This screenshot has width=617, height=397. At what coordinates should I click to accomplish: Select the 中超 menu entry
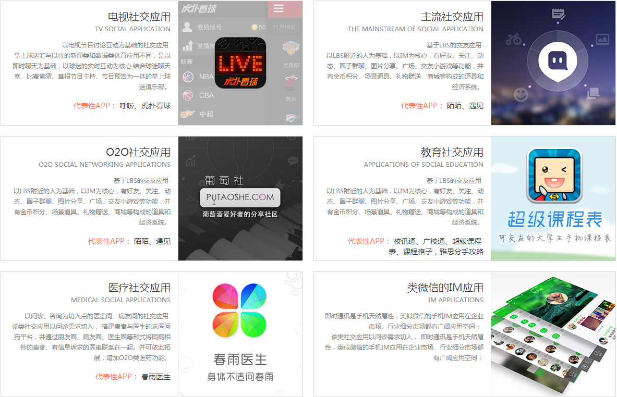206,114
